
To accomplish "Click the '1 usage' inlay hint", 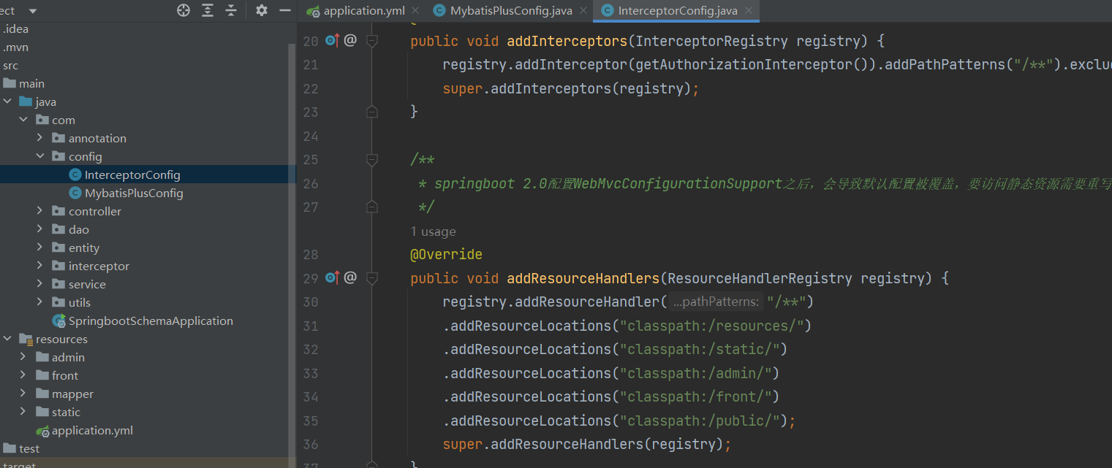I will pyautogui.click(x=433, y=231).
